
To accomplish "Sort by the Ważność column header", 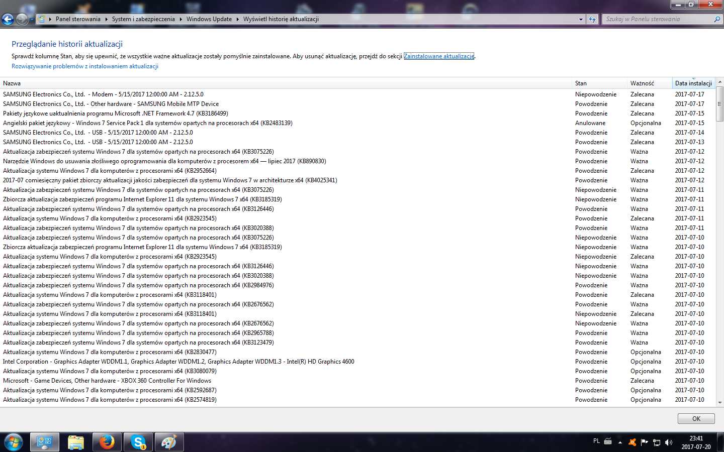I will coord(650,83).
